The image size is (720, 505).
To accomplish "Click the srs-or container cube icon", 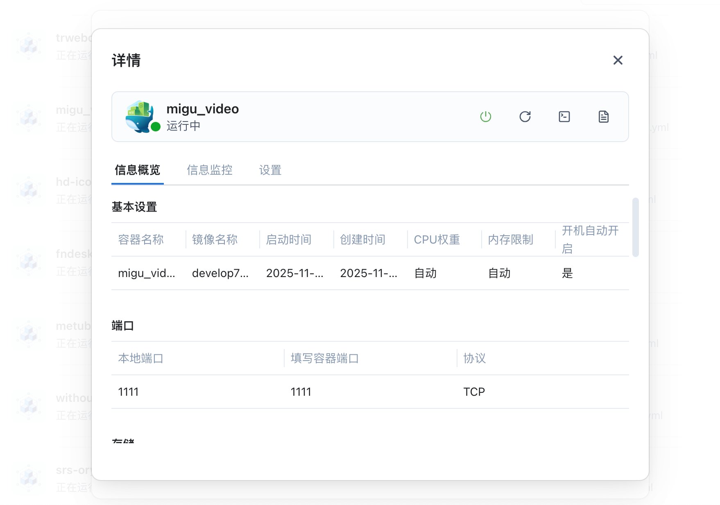I will coord(29,478).
